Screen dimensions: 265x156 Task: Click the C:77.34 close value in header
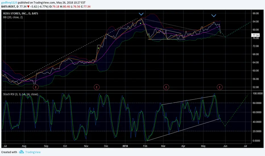pyautogui.click(x=86, y=7)
